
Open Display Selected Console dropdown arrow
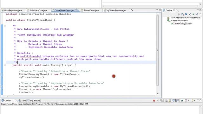[x=189, y=100]
